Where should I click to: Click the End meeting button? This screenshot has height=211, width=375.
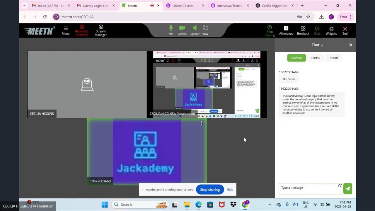[345, 30]
